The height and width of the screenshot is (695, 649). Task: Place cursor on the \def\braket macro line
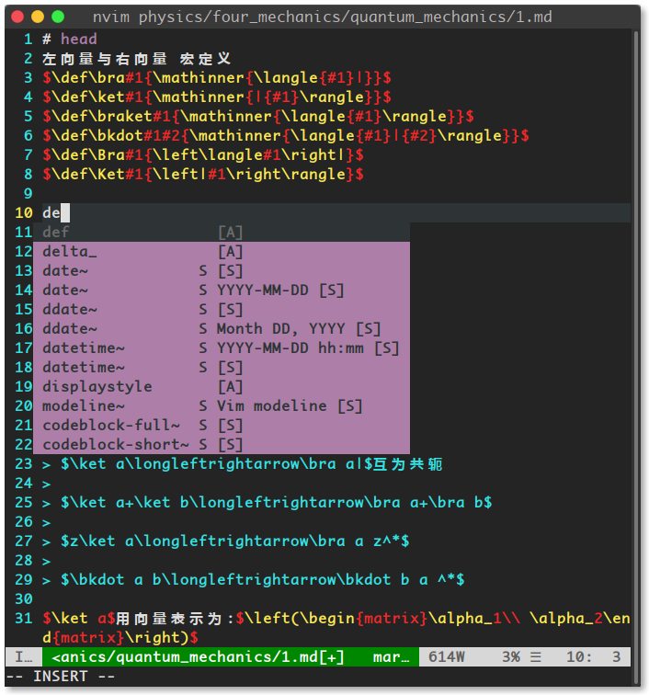coord(257,116)
